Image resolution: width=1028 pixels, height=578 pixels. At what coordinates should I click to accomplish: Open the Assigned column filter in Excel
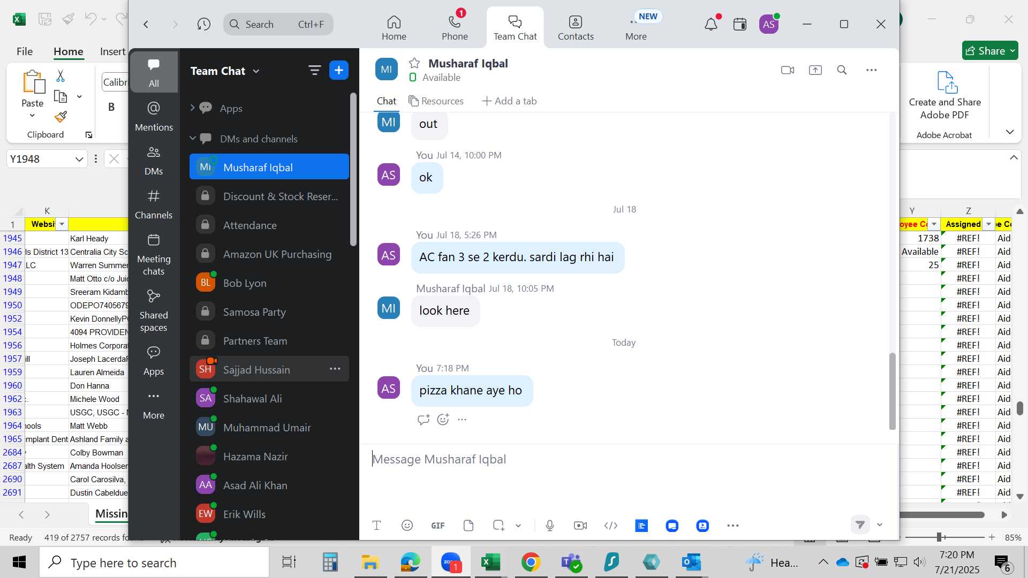coord(988,224)
